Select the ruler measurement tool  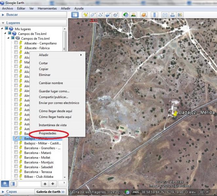click(154, 15)
